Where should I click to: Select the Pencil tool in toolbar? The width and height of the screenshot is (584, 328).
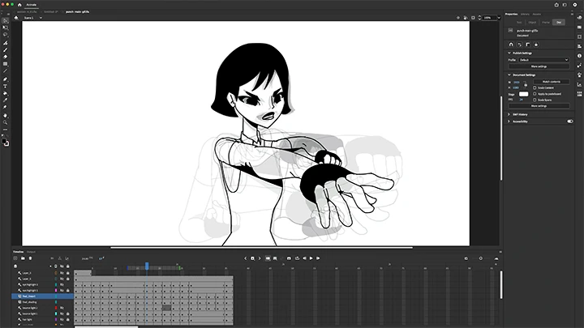(x=5, y=79)
